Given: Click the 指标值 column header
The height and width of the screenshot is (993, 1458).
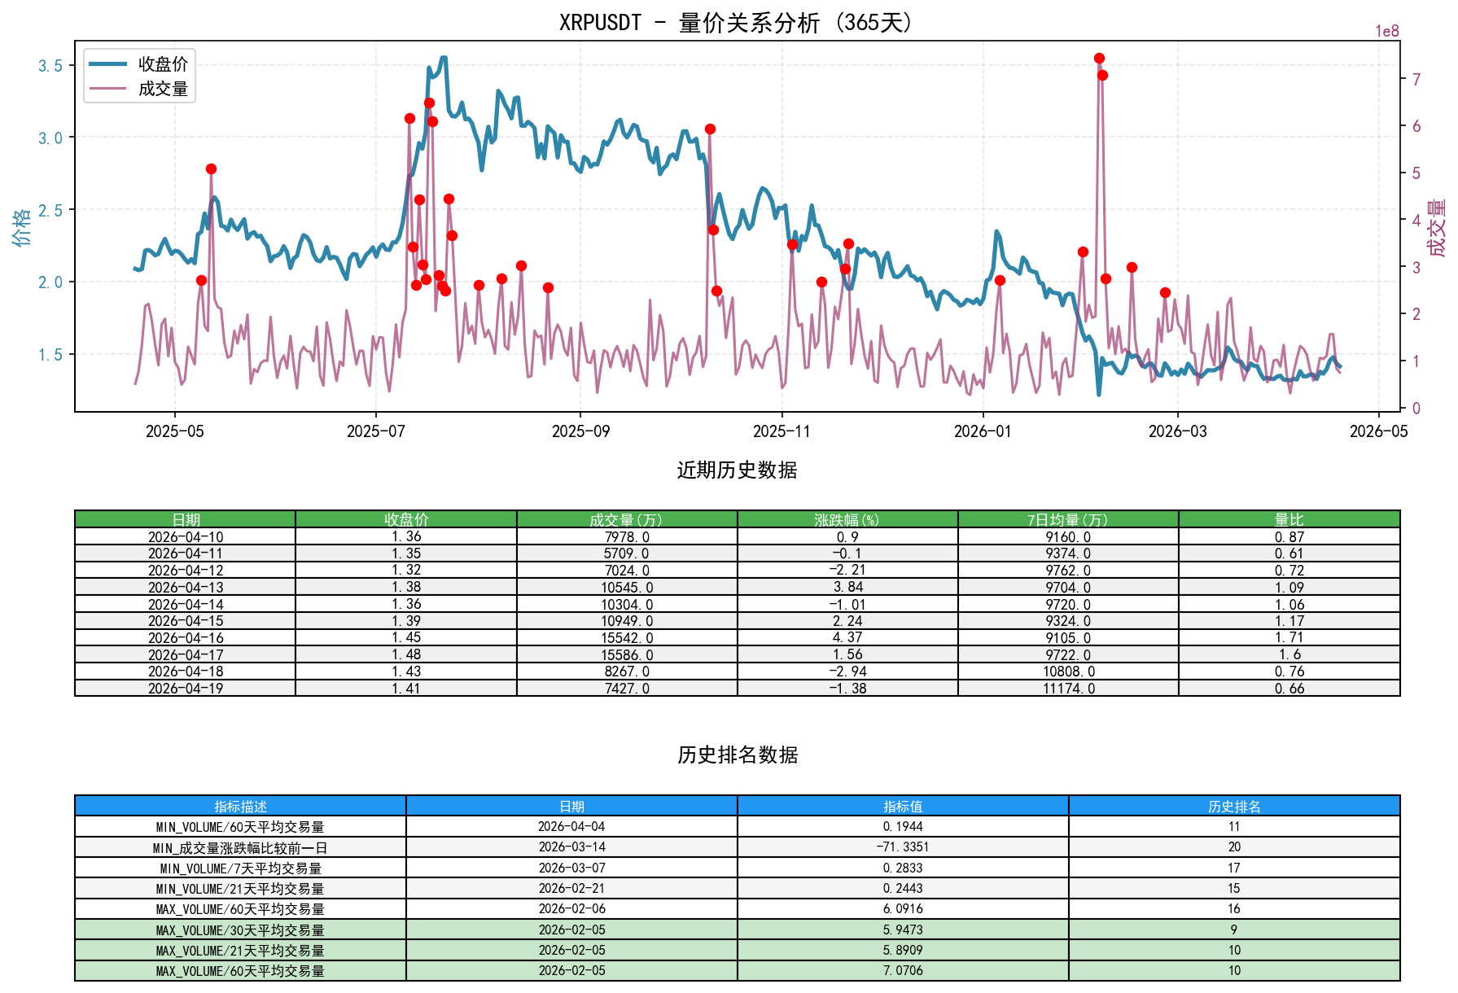Looking at the screenshot, I should (903, 806).
